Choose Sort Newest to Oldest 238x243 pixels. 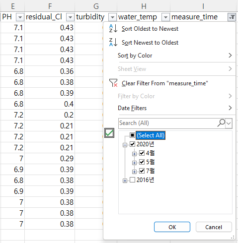169,43
